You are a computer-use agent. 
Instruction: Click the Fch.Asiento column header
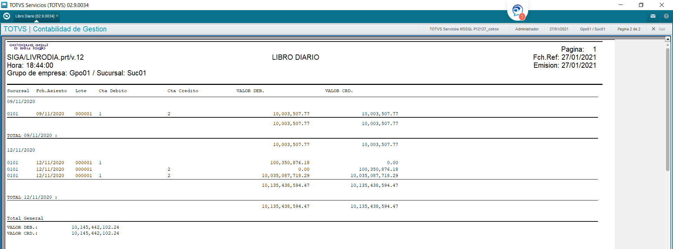(52, 91)
